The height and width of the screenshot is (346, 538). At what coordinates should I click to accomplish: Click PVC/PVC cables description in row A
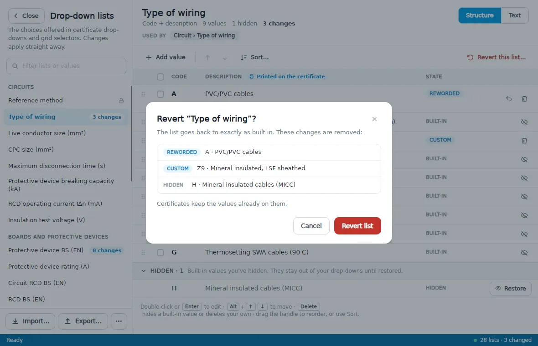229,94
